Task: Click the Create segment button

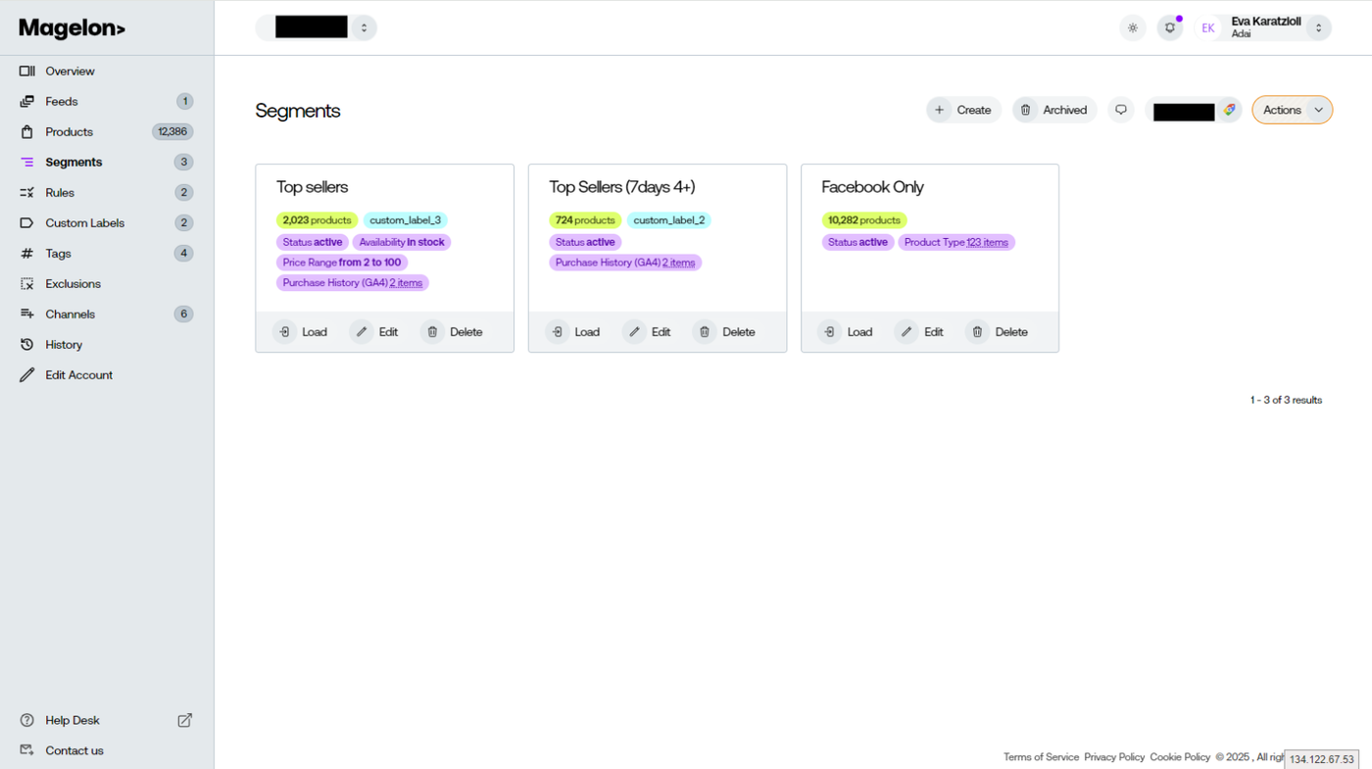Action: pos(963,110)
